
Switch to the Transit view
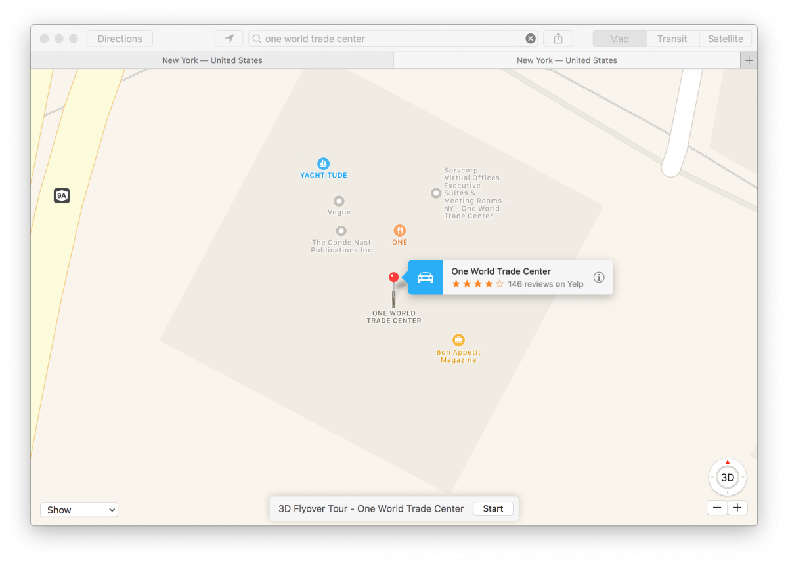(672, 38)
